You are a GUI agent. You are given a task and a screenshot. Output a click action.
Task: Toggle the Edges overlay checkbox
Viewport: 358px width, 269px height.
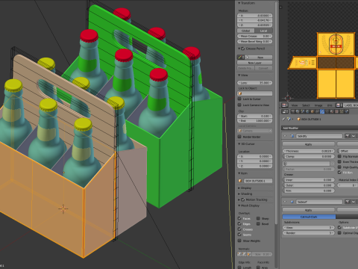point(239,224)
